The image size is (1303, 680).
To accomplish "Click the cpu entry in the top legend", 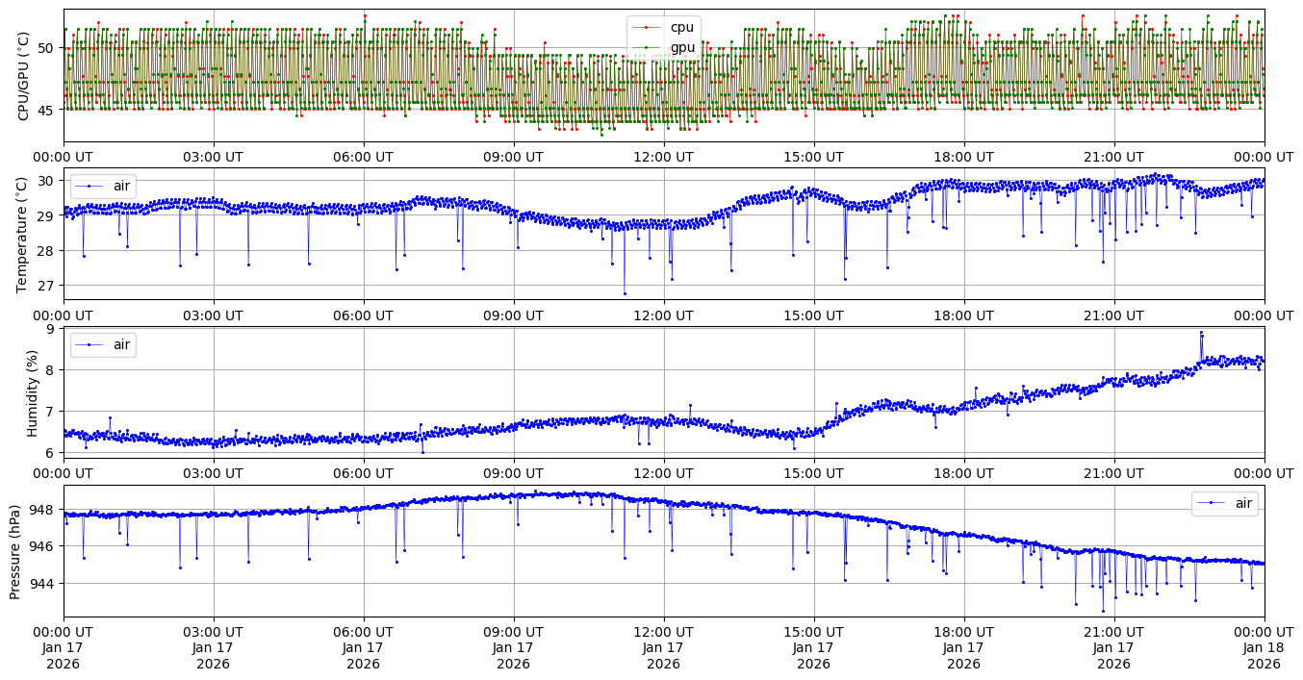I will tap(681, 27).
